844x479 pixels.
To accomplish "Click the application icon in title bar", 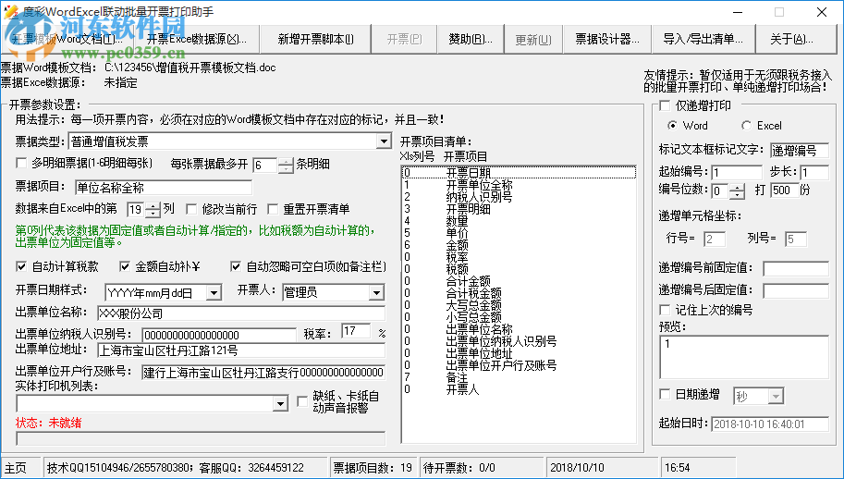I will point(11,12).
